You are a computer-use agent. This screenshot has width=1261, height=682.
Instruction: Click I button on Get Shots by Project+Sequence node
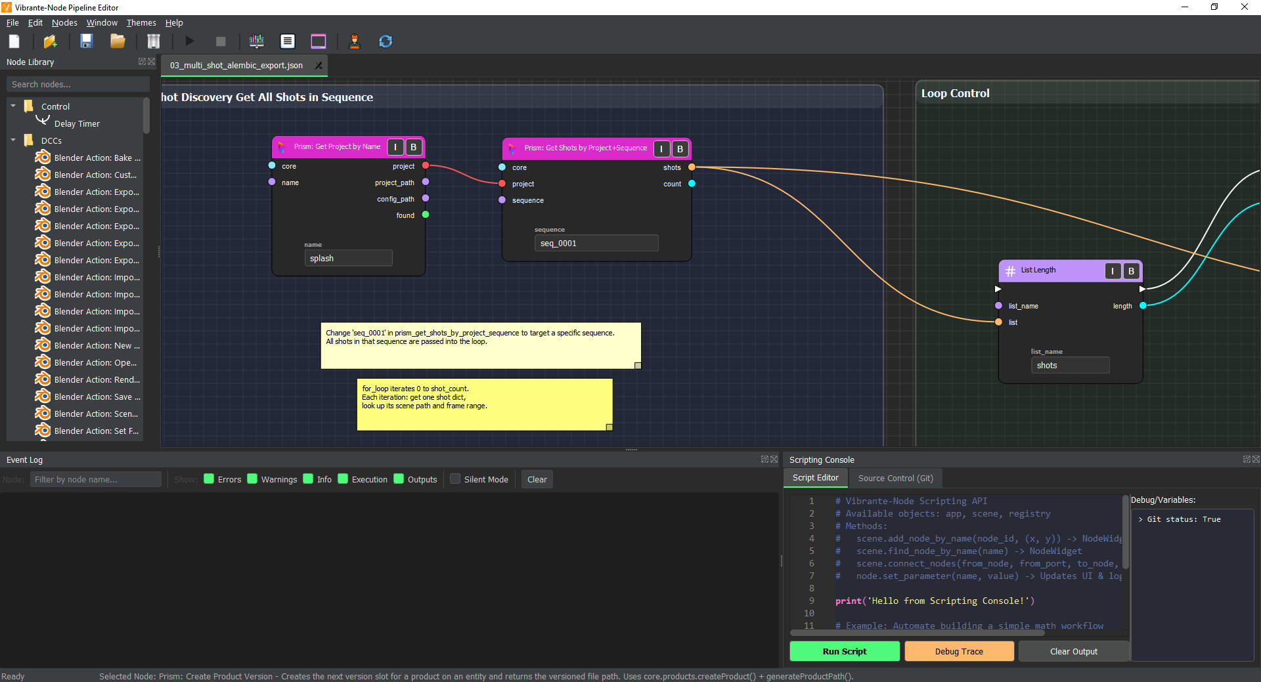click(x=661, y=149)
